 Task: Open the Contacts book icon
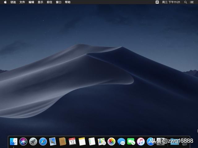click(x=62, y=142)
